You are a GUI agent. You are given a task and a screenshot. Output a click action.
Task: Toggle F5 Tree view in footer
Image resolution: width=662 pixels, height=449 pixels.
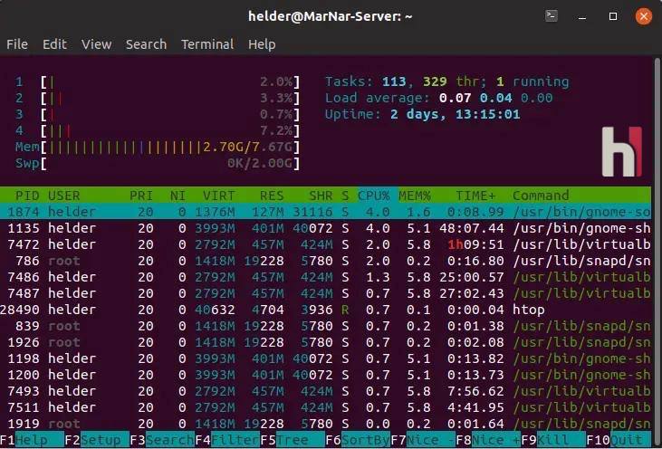(293, 440)
